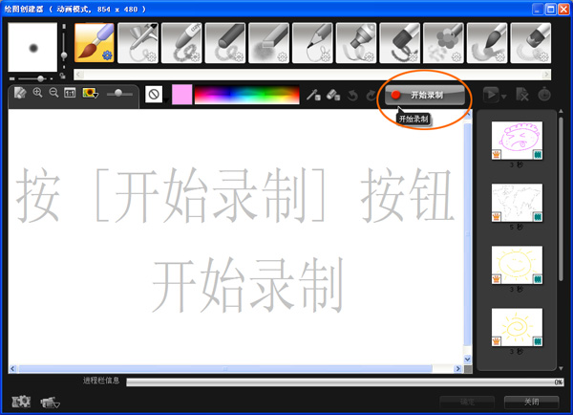This screenshot has height=415, width=573.
Task: Open the texture options button
Action: tap(154, 95)
